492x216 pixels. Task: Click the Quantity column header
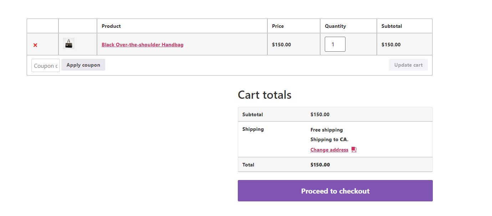[x=335, y=26]
